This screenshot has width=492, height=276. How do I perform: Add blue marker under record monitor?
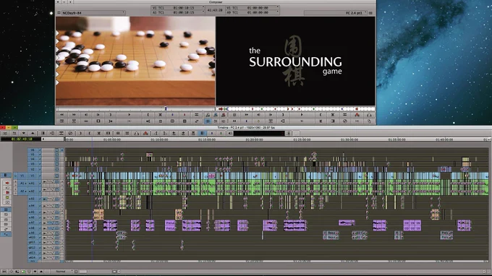246,121
